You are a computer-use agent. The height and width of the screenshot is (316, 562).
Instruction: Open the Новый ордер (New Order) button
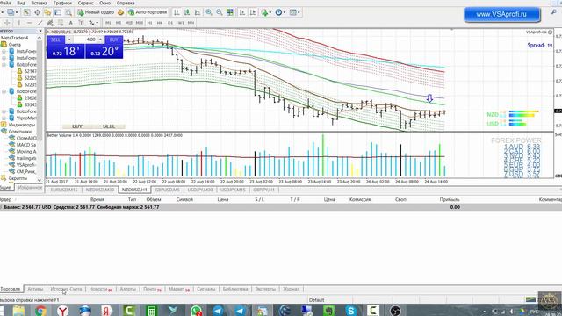coord(96,12)
